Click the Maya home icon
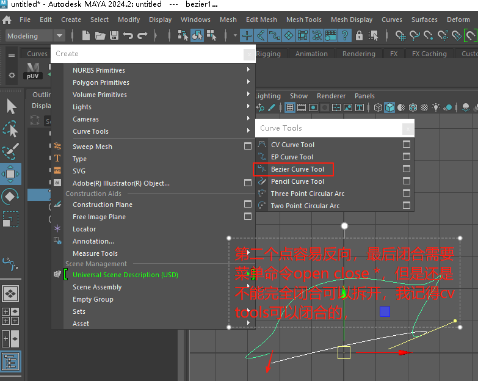Image resolution: width=478 pixels, height=381 pixels. point(7,20)
